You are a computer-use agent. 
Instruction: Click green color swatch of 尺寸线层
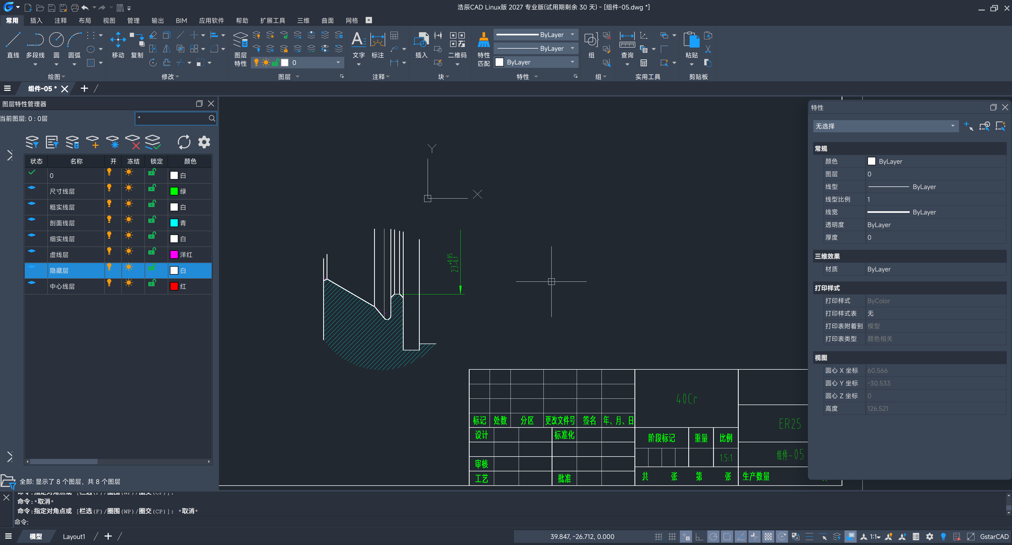174,191
